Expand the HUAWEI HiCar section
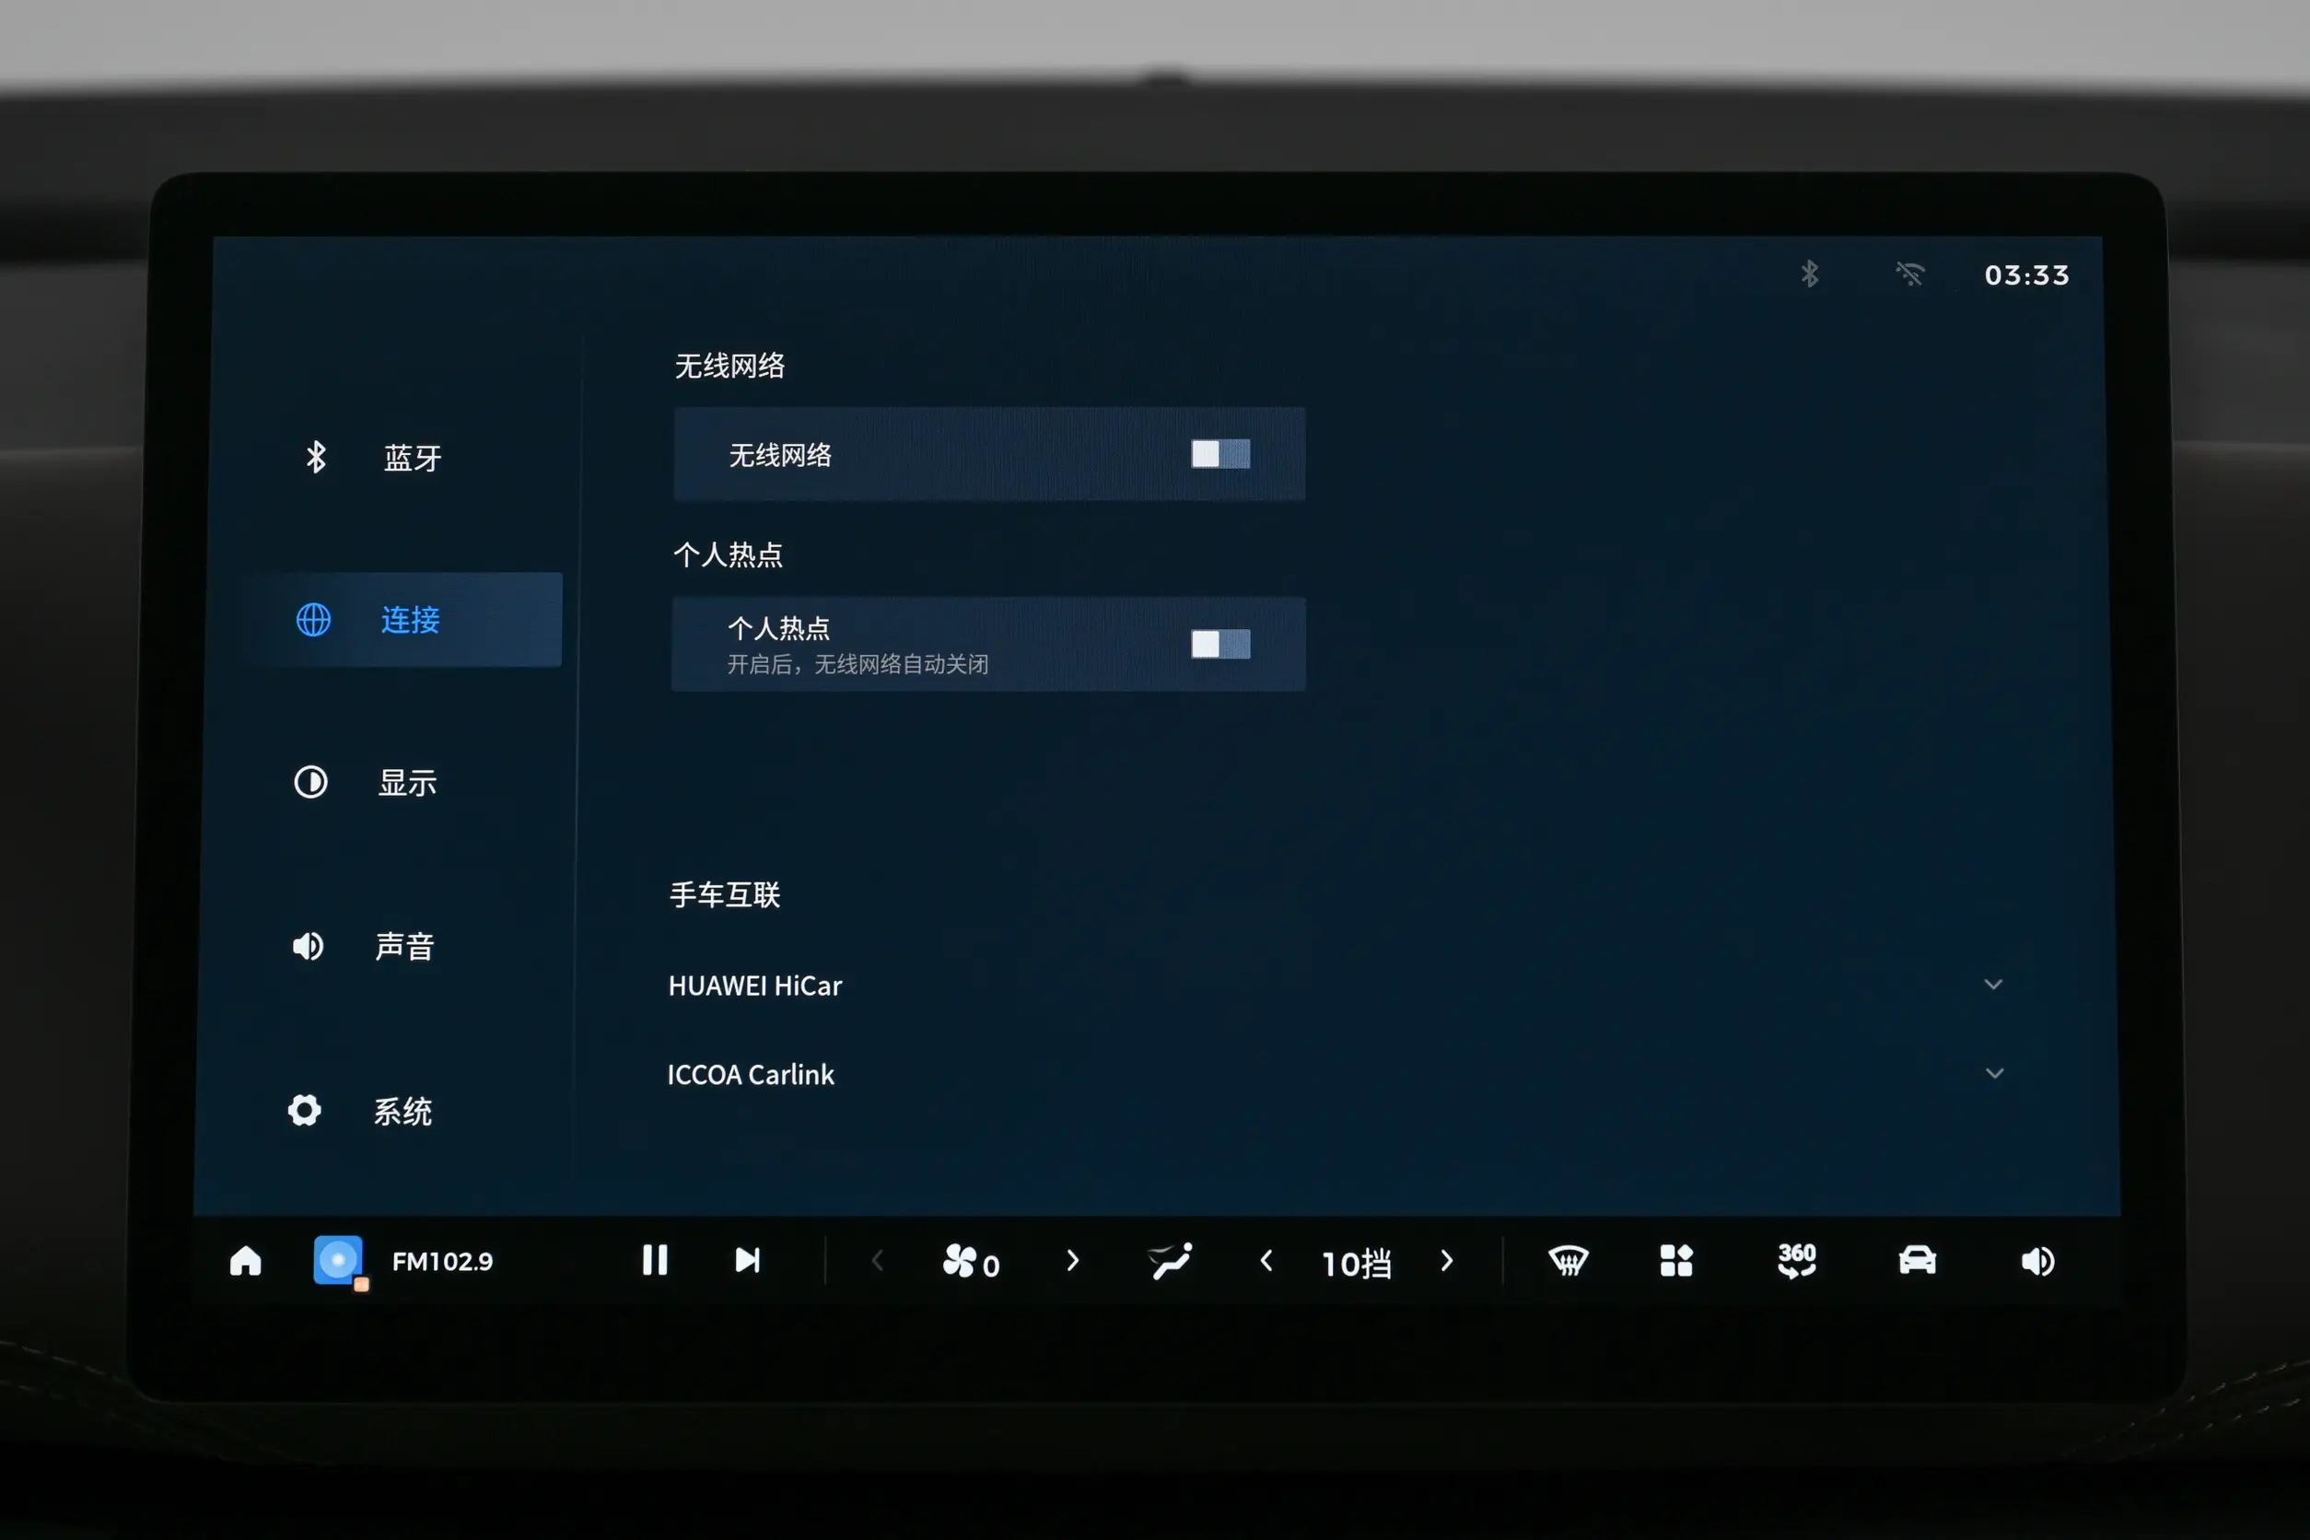 click(x=1993, y=984)
